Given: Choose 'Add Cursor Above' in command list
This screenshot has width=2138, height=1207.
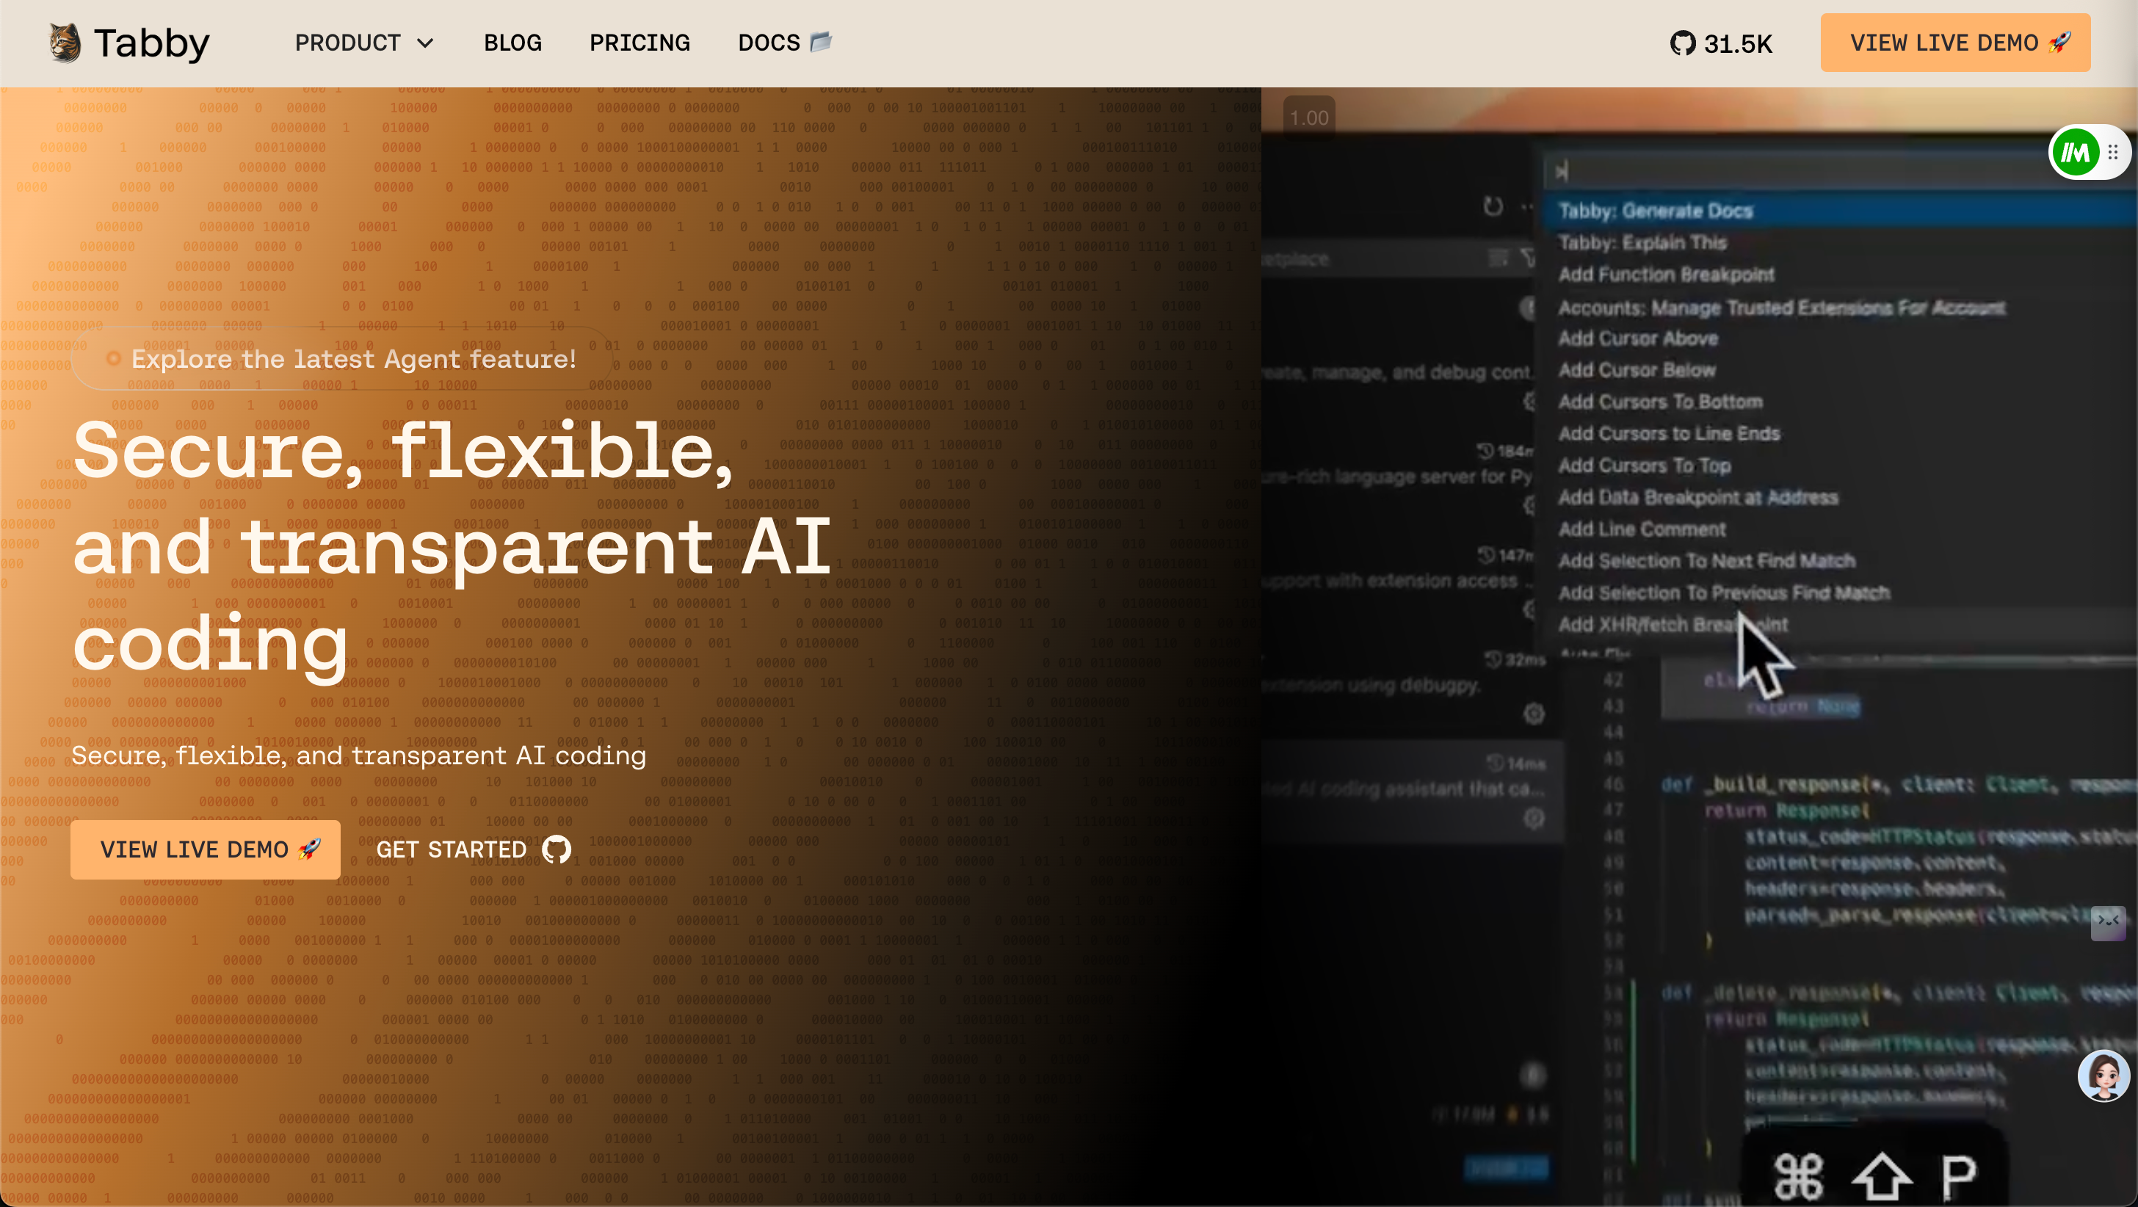Looking at the screenshot, I should [x=1839, y=338].
